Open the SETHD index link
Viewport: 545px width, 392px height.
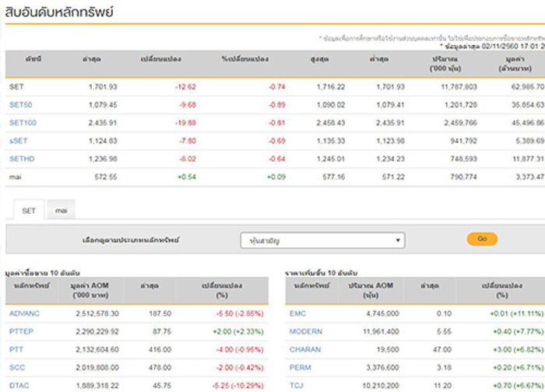[22, 159]
